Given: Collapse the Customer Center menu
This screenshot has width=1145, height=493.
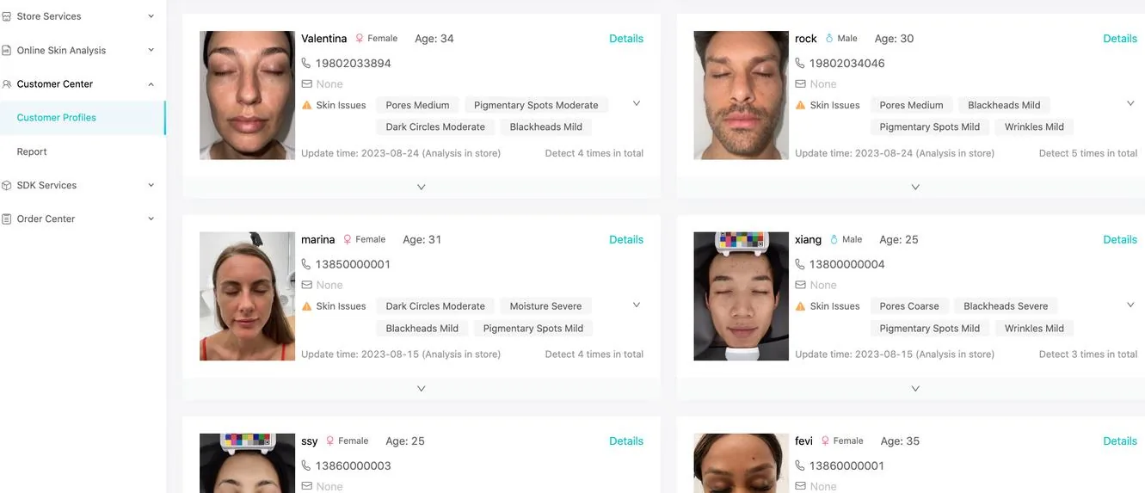Looking at the screenshot, I should [x=151, y=84].
